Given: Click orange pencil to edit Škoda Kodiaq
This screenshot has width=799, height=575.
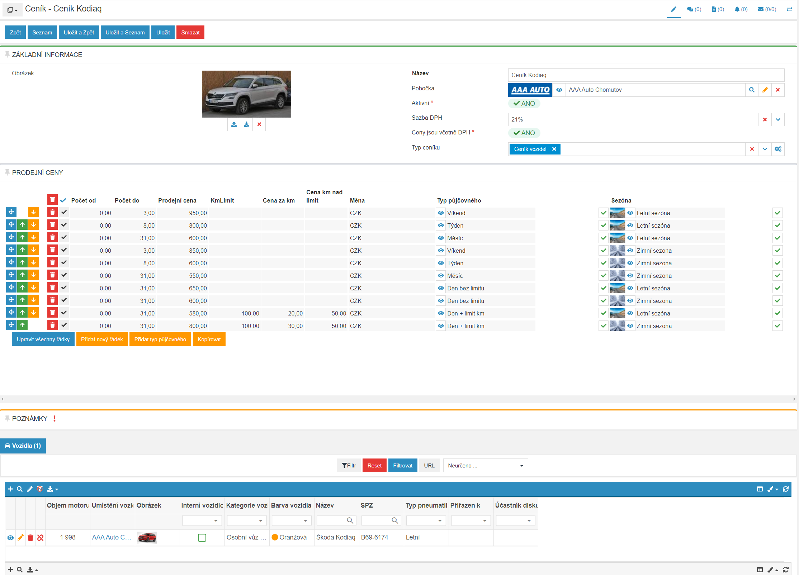Looking at the screenshot, I should [20, 537].
